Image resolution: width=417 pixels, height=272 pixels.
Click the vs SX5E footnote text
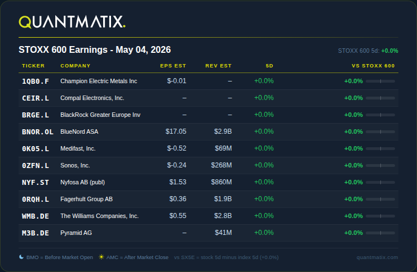tap(227, 257)
